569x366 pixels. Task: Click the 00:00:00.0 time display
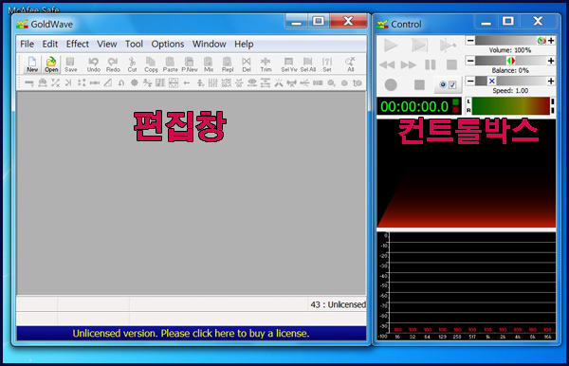click(x=419, y=106)
